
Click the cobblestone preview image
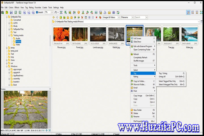point(25,110)
